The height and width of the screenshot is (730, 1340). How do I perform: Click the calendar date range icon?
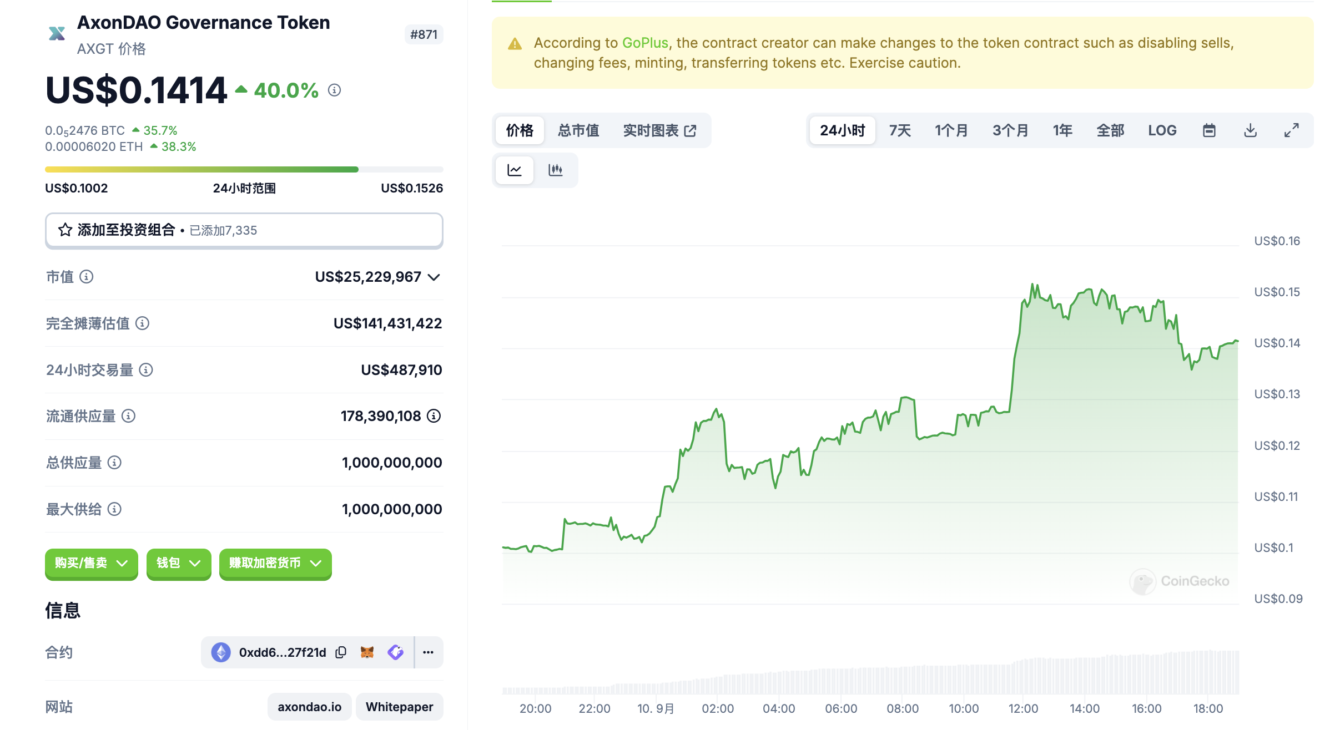(1209, 130)
